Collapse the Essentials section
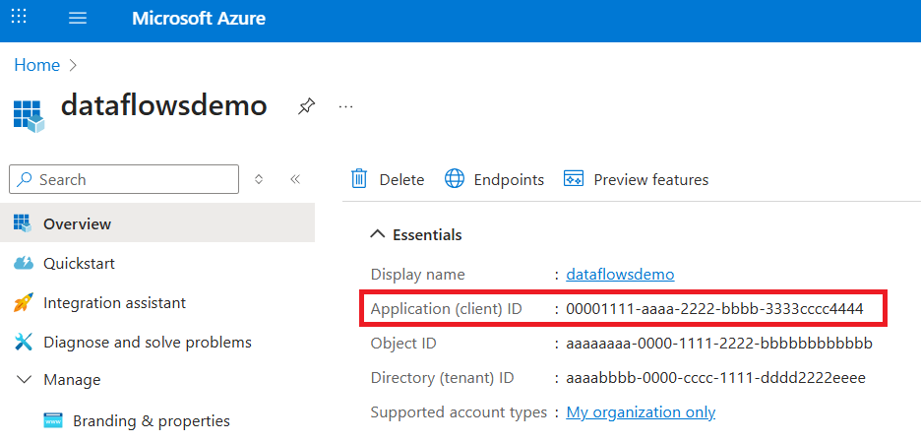921x442 pixels. [377, 234]
